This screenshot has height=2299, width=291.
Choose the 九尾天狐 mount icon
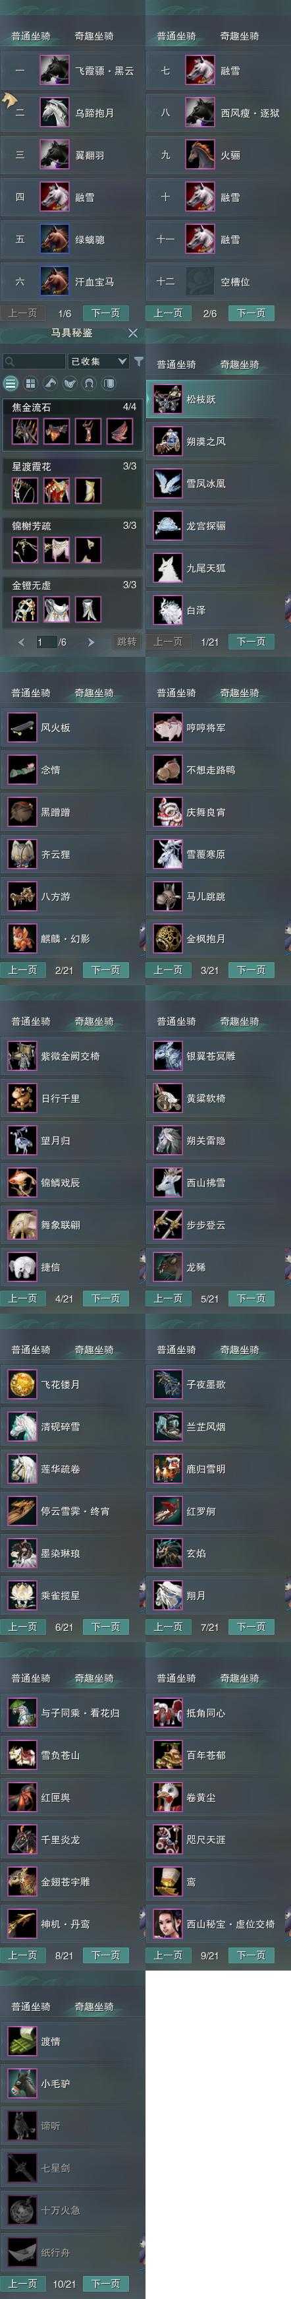point(168,568)
